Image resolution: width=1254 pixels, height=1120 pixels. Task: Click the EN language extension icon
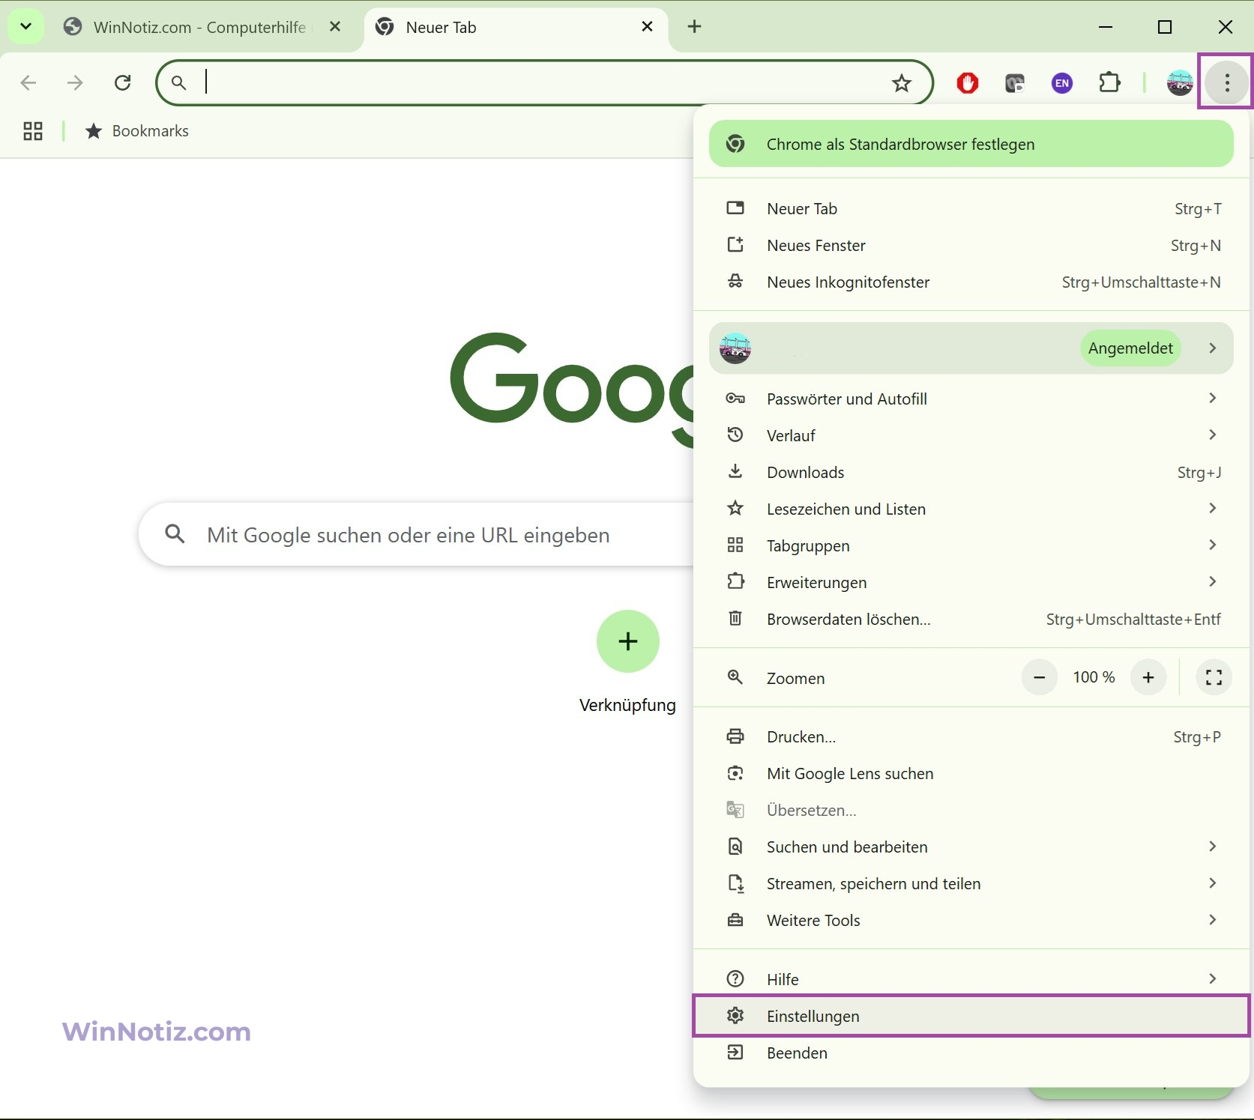click(x=1061, y=82)
